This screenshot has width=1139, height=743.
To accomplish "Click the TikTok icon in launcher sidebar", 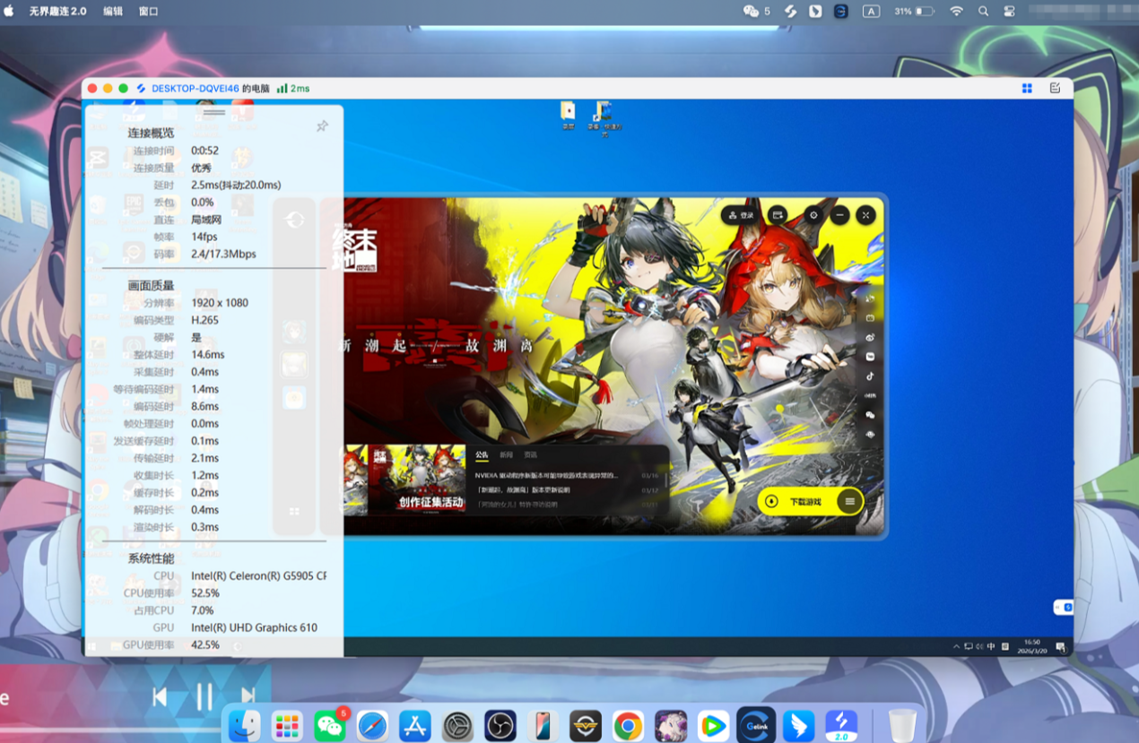I will tap(870, 376).
